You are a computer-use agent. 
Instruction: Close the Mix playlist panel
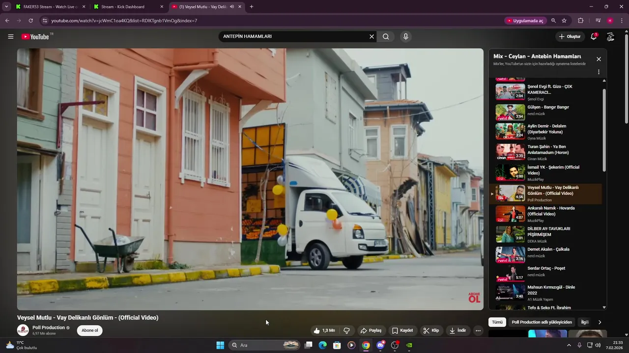[599, 59]
